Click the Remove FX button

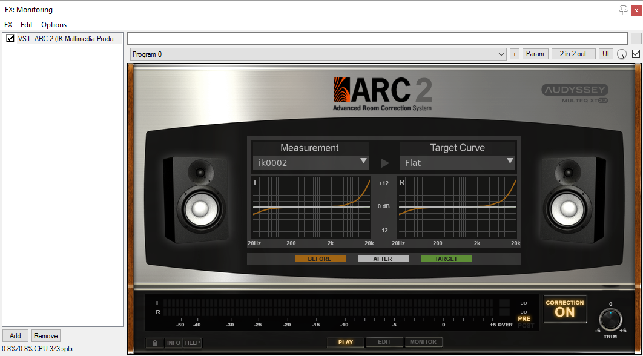point(46,335)
